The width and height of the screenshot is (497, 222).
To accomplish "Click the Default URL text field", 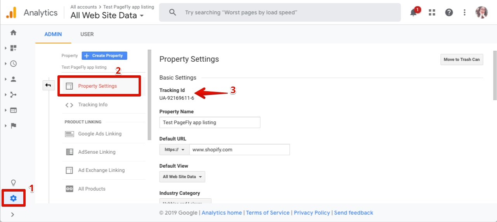I will [240, 149].
